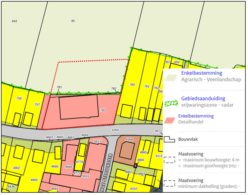Screen dimensions: 248x195
Task: Click parcel label 782
Action: coord(114,89)
